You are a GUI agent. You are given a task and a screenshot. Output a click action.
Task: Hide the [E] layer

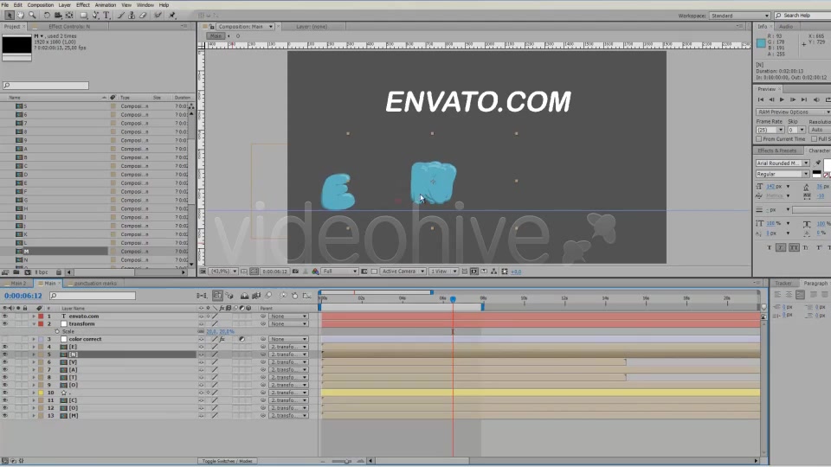[5, 347]
